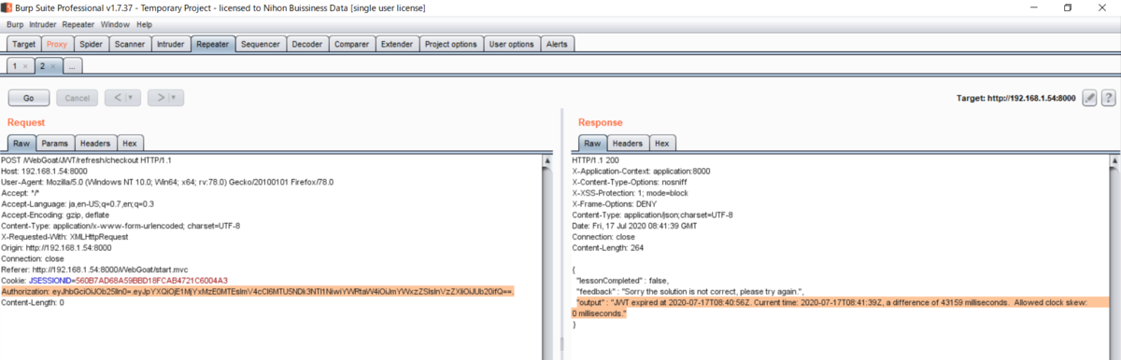This screenshot has width=1121, height=360.
Task: Switch to the Scanner tab
Action: 129,44
